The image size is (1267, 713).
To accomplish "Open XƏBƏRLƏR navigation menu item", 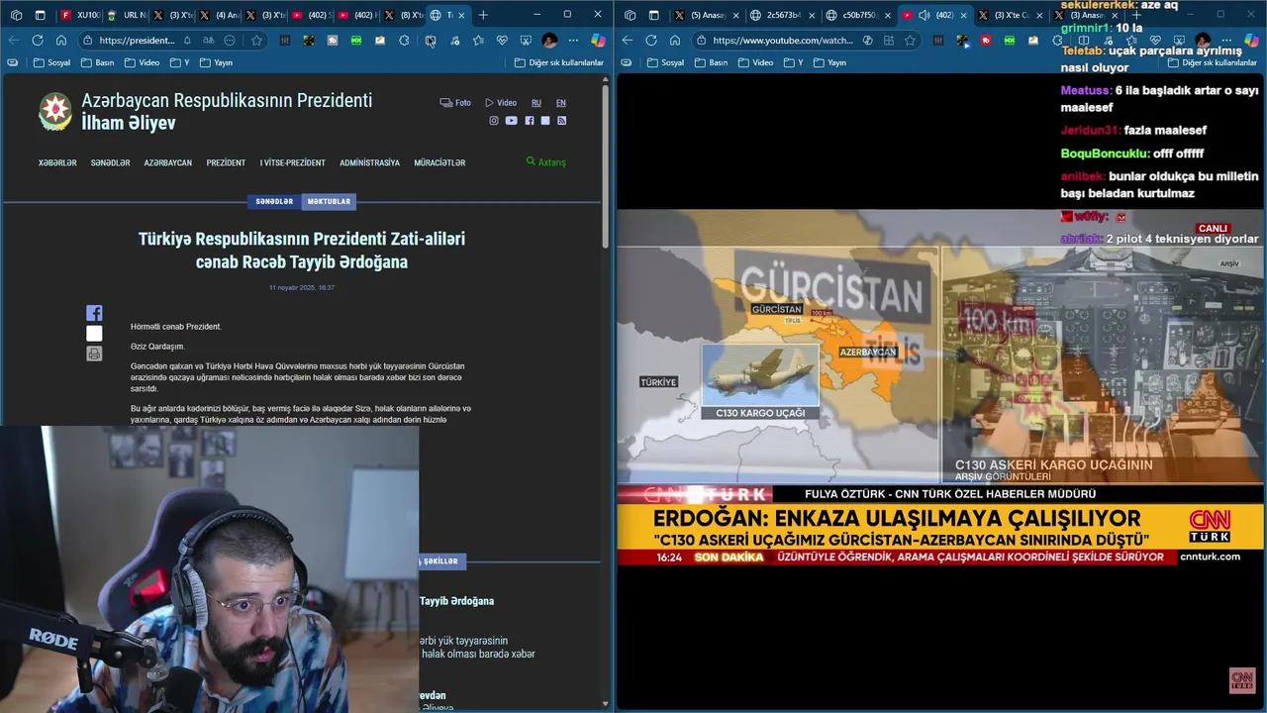I will coord(57,162).
